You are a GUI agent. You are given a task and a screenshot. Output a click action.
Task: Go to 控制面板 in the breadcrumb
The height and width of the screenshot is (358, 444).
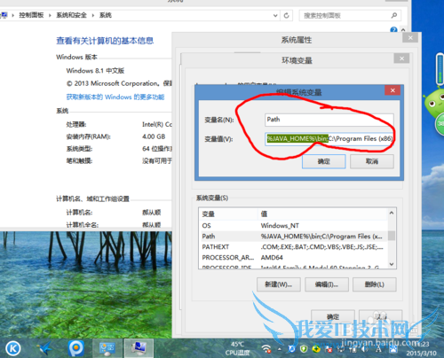tap(31, 15)
